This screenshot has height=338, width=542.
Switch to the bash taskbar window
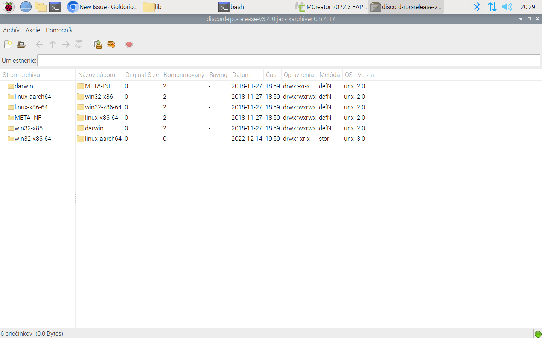[x=238, y=6]
